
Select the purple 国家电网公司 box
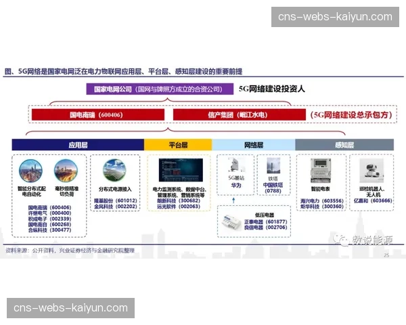coord(160,89)
